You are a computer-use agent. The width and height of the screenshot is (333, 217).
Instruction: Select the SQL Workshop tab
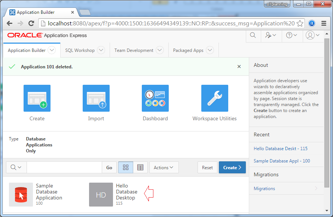pos(80,50)
